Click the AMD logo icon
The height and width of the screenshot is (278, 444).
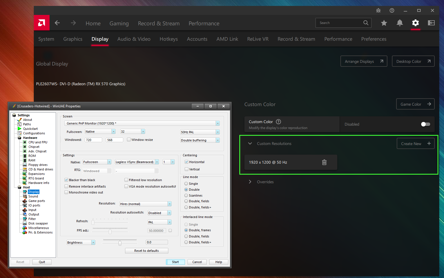click(x=42, y=23)
